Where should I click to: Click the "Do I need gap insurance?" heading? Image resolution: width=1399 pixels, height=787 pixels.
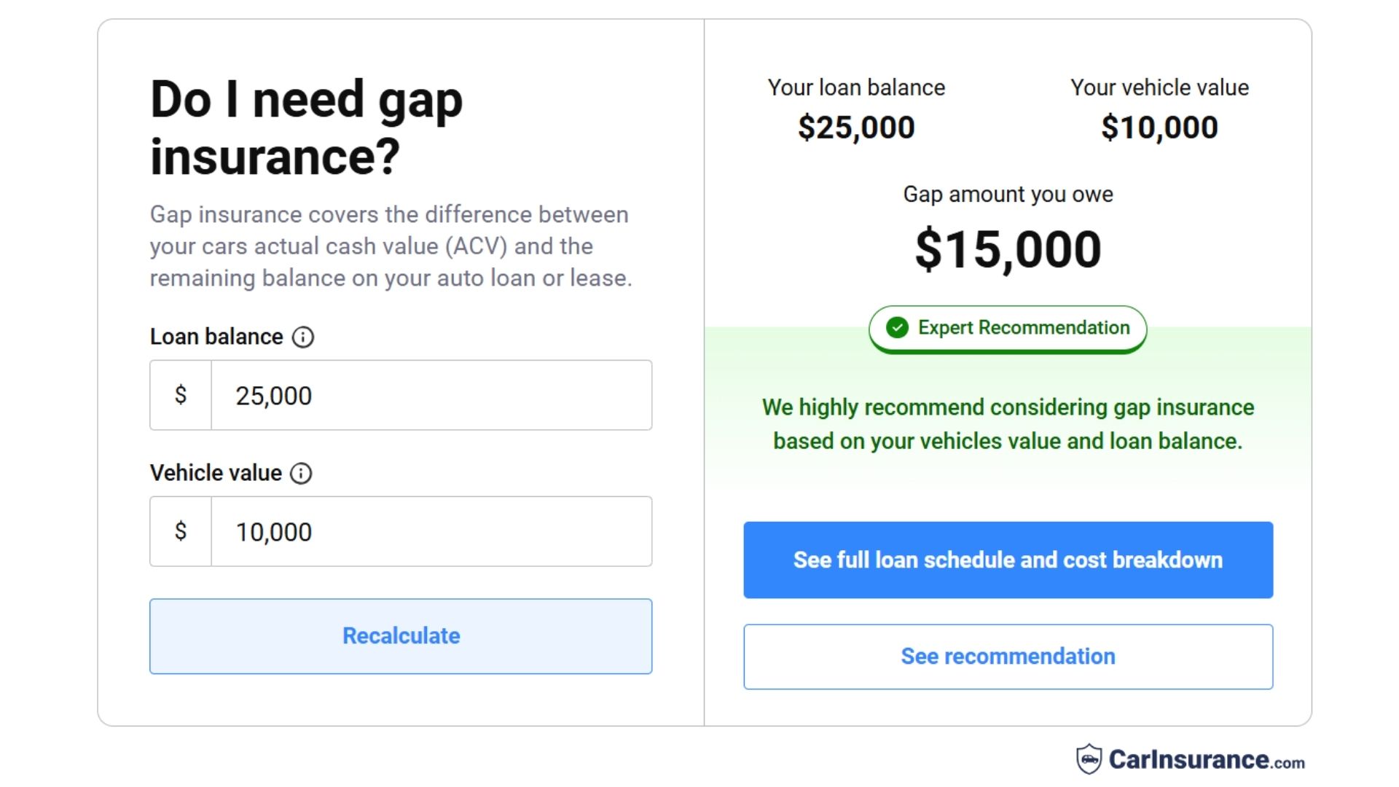tap(307, 128)
